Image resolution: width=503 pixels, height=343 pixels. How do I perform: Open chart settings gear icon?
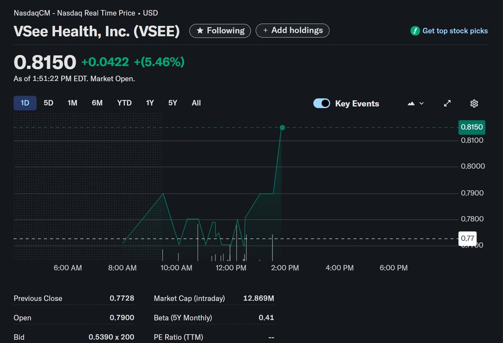[474, 103]
